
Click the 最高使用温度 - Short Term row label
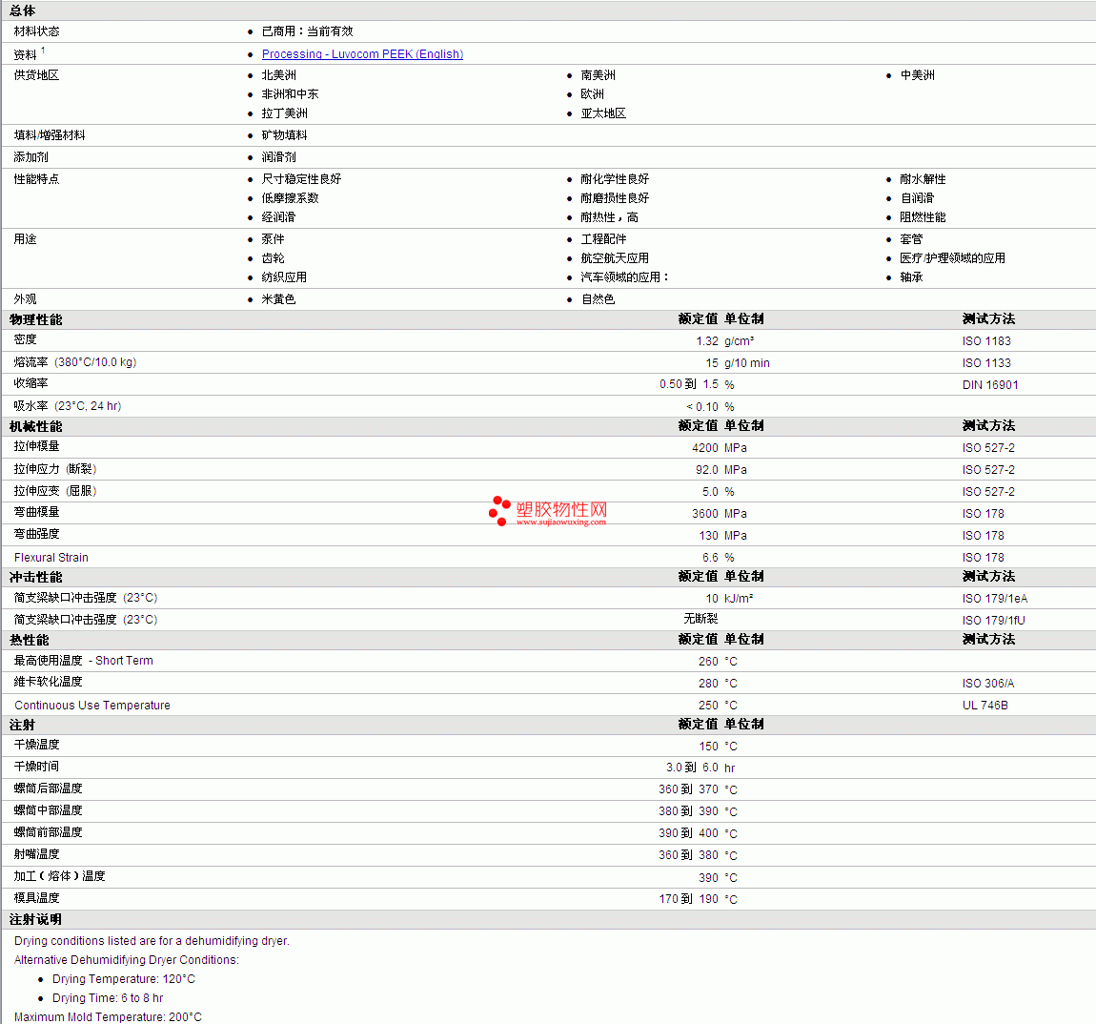pyautogui.click(x=83, y=661)
